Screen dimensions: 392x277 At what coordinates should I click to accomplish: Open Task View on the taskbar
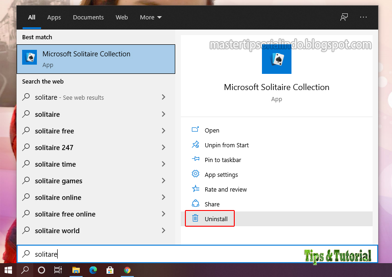coord(58,270)
